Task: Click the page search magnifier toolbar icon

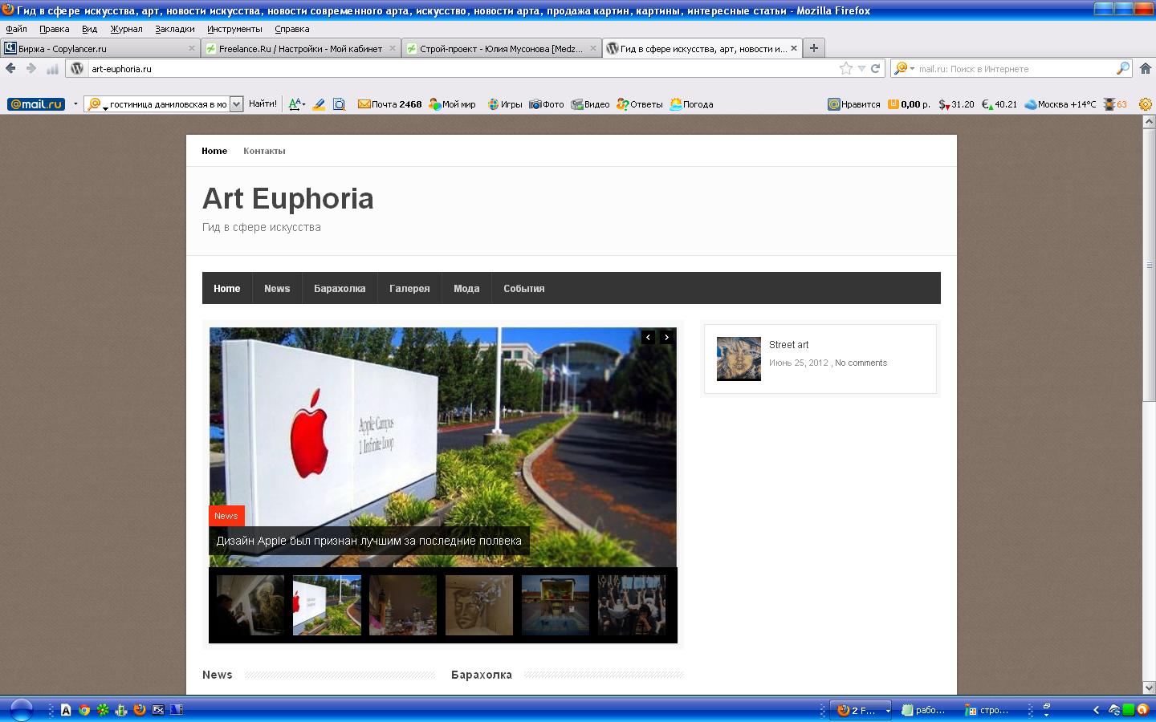Action: click(339, 104)
